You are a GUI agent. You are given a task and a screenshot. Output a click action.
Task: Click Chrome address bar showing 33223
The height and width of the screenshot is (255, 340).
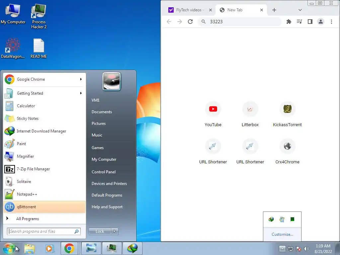[239, 22]
